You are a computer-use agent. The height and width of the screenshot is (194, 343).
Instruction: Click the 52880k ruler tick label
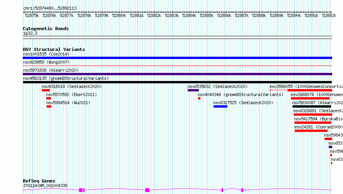[x=119, y=15]
